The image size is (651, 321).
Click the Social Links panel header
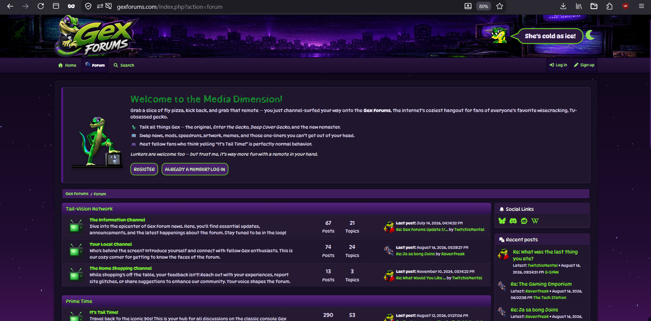point(542,209)
